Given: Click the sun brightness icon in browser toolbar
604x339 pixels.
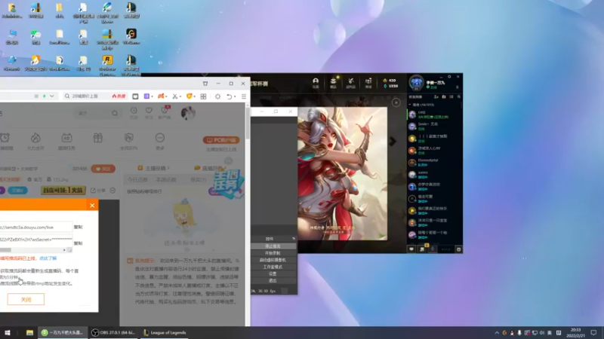Looking at the screenshot, I should pos(217,96).
